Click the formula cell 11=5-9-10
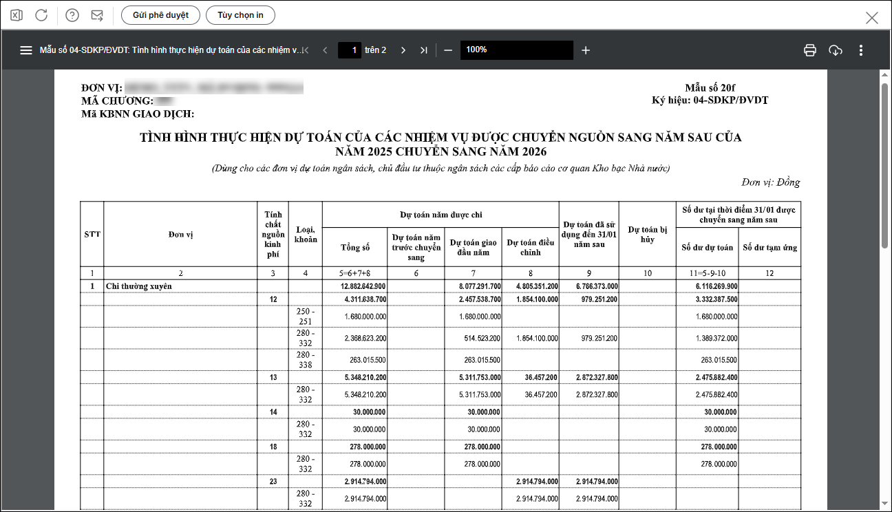The image size is (892, 512). click(x=707, y=273)
